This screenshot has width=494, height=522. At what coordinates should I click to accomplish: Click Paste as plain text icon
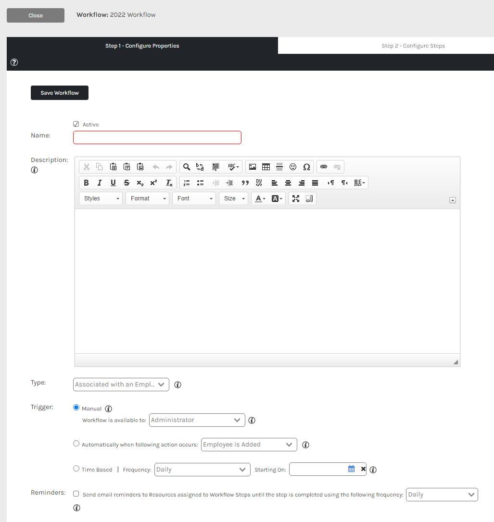tap(127, 167)
